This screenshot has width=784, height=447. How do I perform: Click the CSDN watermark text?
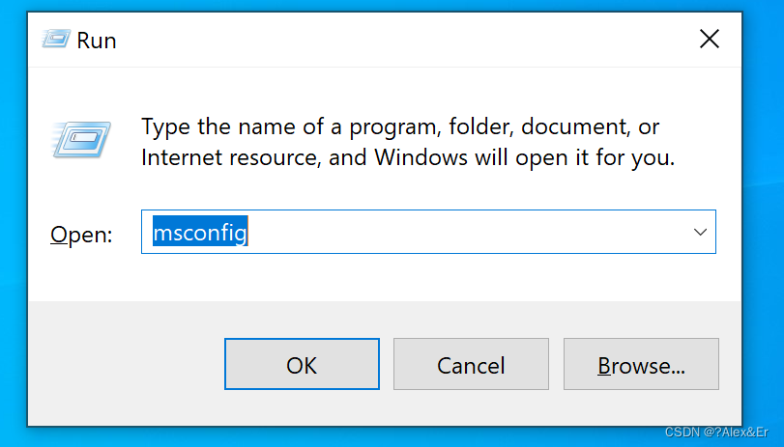coord(716,433)
